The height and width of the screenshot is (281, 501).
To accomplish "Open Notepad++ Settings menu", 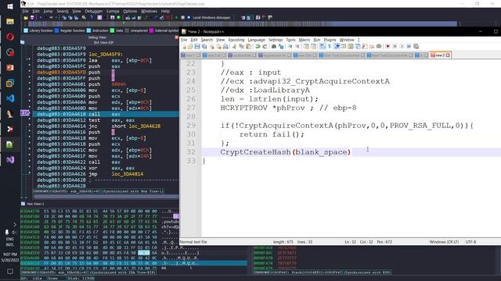I will tap(276, 40).
